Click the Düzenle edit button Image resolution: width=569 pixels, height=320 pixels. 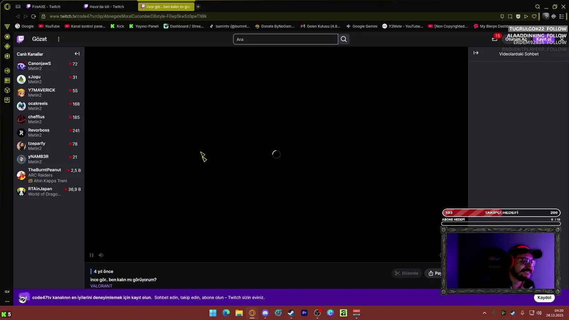click(x=407, y=273)
